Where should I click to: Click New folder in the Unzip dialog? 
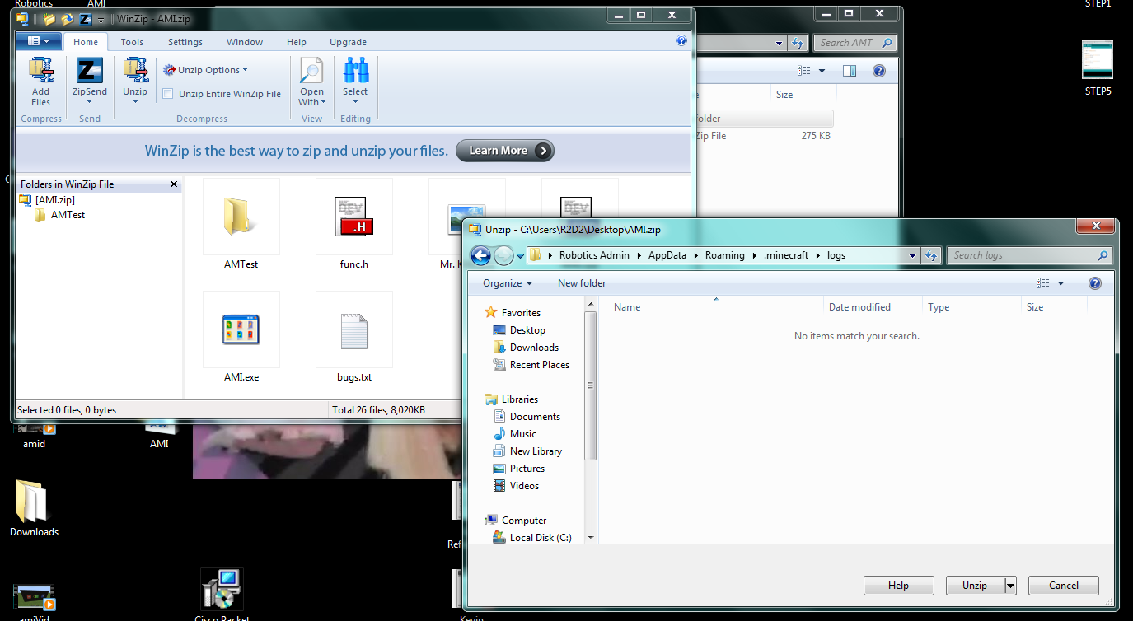point(582,283)
